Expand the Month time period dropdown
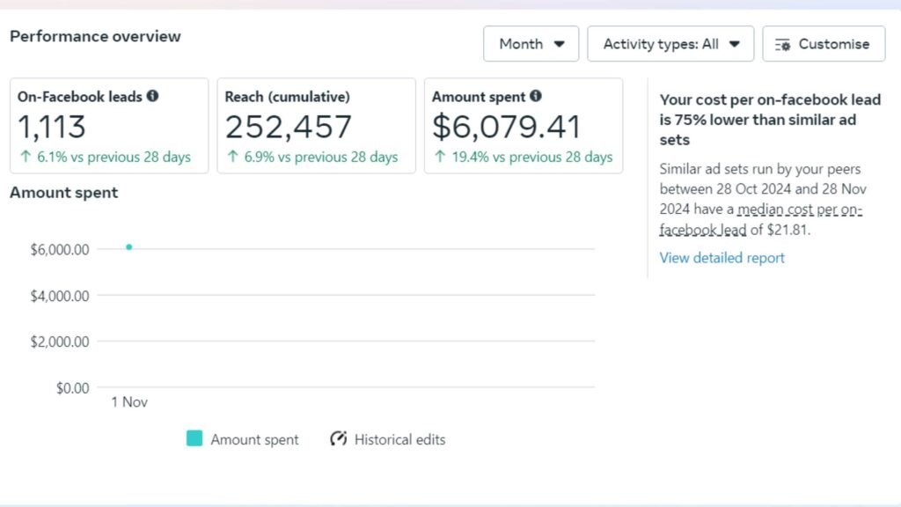 click(x=531, y=44)
